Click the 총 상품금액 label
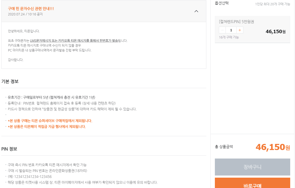Viewport: 295px width, 188px height. (x=224, y=147)
